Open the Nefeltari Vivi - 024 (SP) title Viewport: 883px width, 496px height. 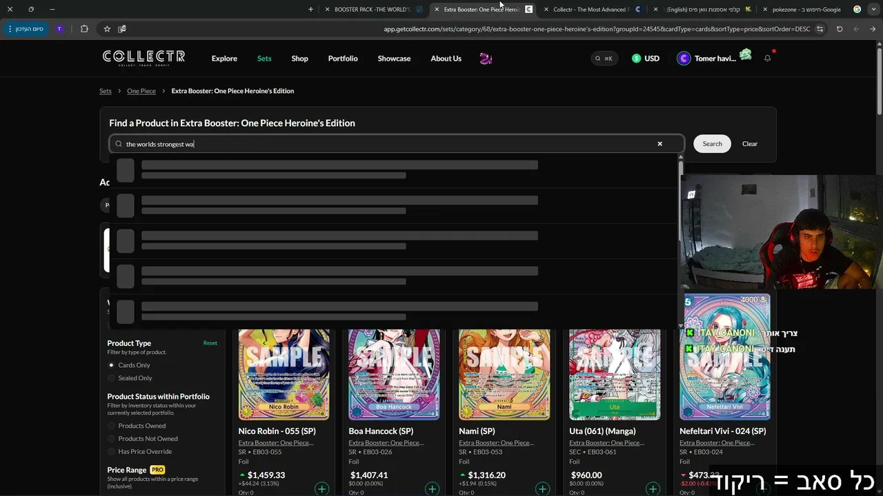tap(722, 431)
